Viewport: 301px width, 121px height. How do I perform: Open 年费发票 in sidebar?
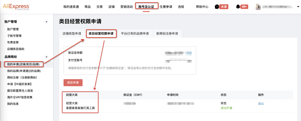13,42
